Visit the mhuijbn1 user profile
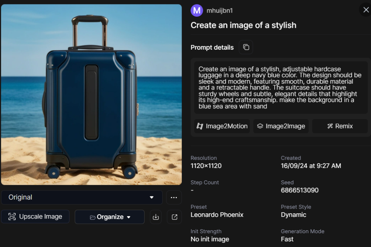Screen dimensions: 371x247 (220, 11)
